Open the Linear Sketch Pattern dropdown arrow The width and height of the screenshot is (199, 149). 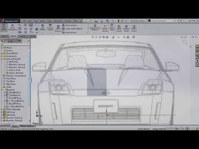pyautogui.click(x=87, y=29)
